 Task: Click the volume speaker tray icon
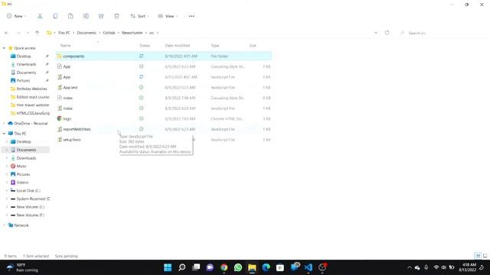[444, 267]
